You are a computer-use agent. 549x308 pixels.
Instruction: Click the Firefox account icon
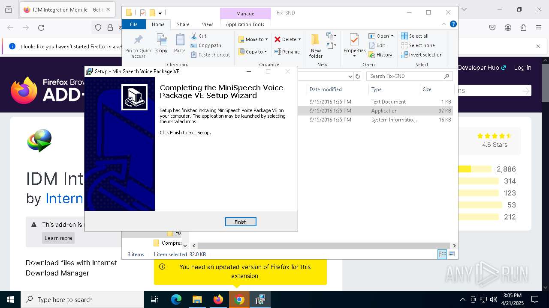(508, 28)
